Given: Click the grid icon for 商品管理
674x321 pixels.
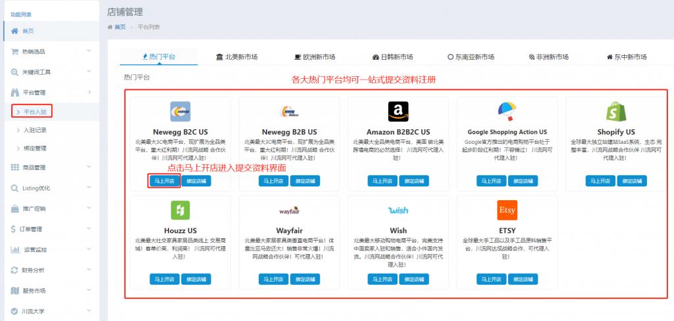Looking at the screenshot, I should [x=14, y=167].
